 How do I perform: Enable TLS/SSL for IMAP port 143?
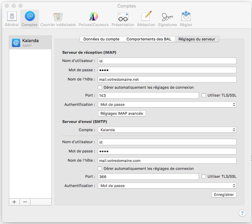204,95
